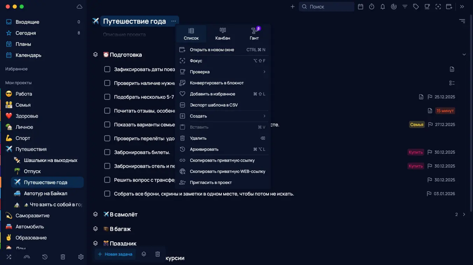Click the timer stopwatch icon in top toolbar
Image resolution: width=473 pixels, height=265 pixels.
[372, 7]
